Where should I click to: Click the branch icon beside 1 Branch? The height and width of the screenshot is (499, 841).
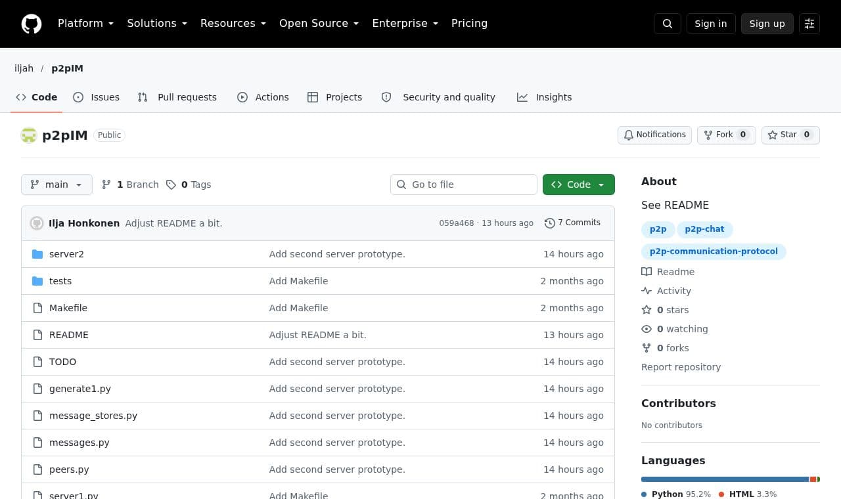pyautogui.click(x=106, y=184)
